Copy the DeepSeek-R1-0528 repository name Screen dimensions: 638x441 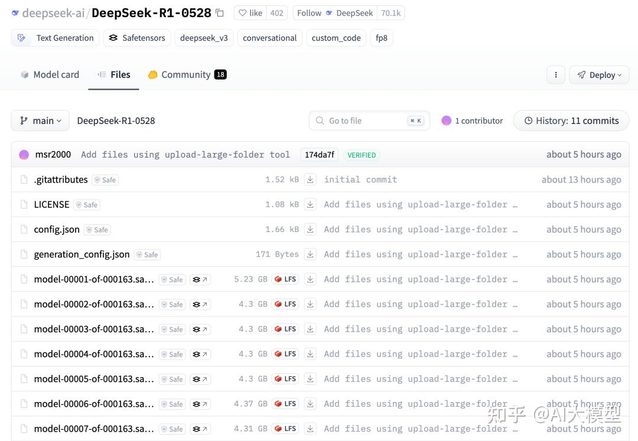pos(219,12)
